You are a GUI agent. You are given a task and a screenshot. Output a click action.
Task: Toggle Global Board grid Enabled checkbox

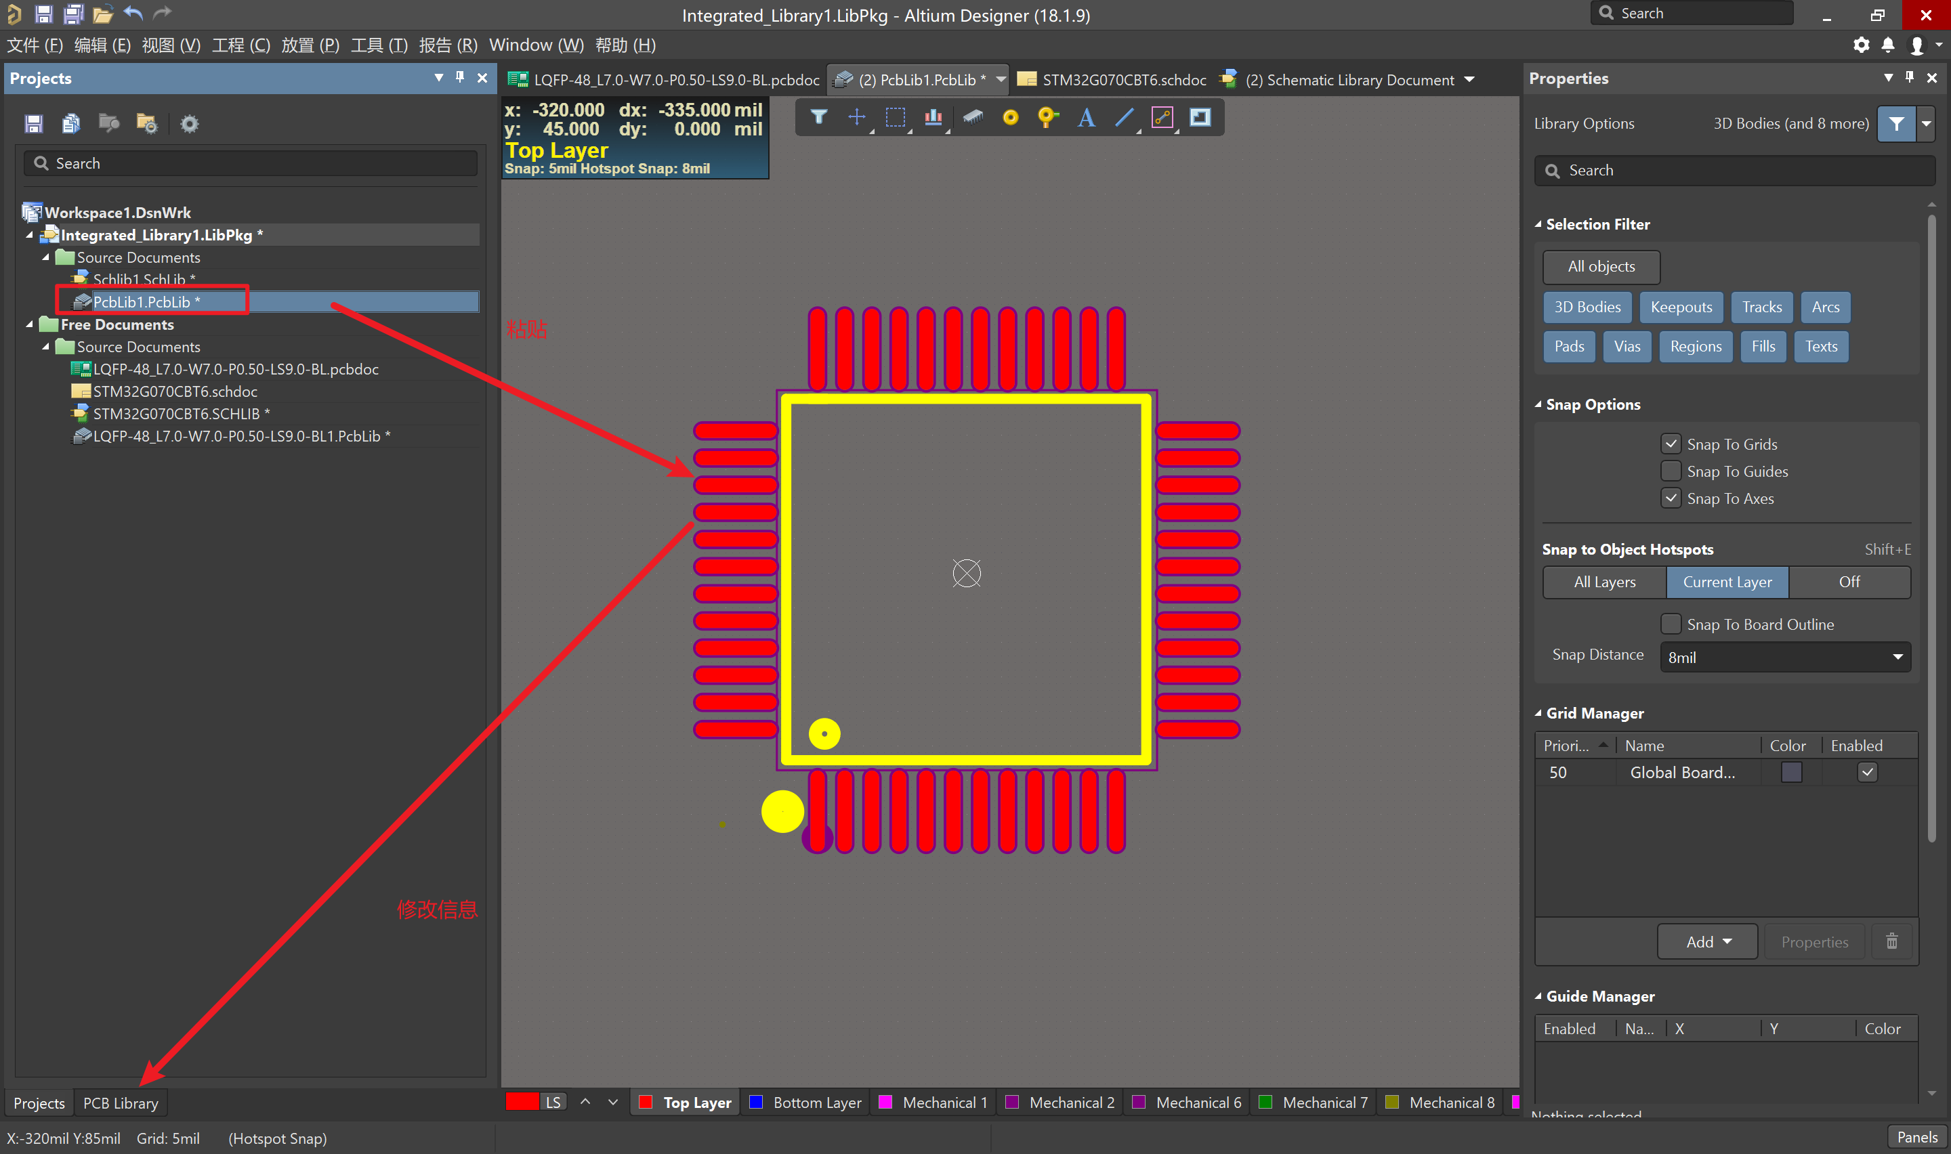pos(1867,772)
